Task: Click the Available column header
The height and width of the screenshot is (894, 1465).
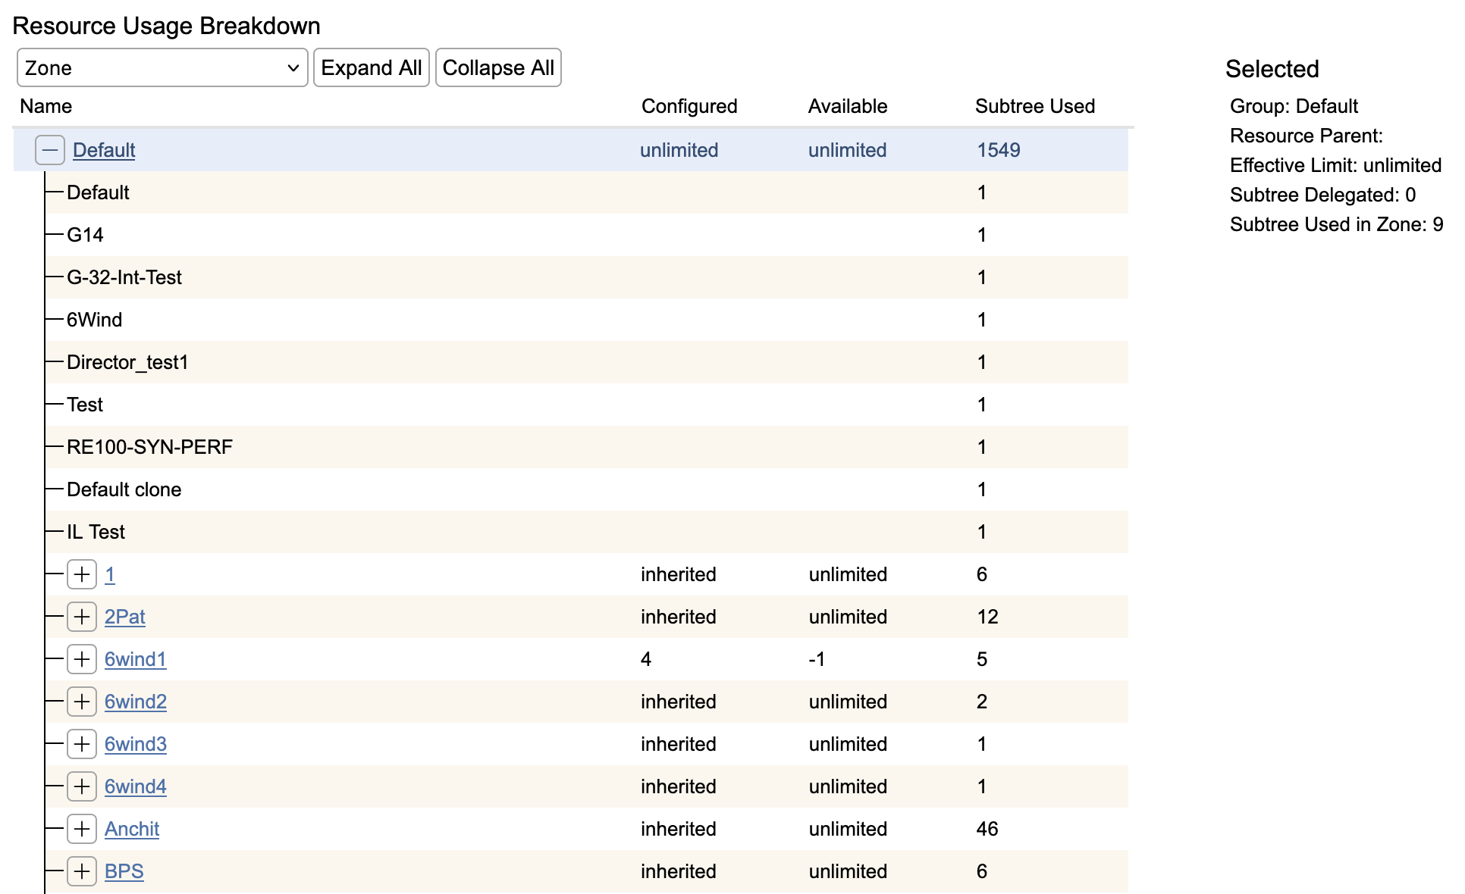Action: click(848, 106)
